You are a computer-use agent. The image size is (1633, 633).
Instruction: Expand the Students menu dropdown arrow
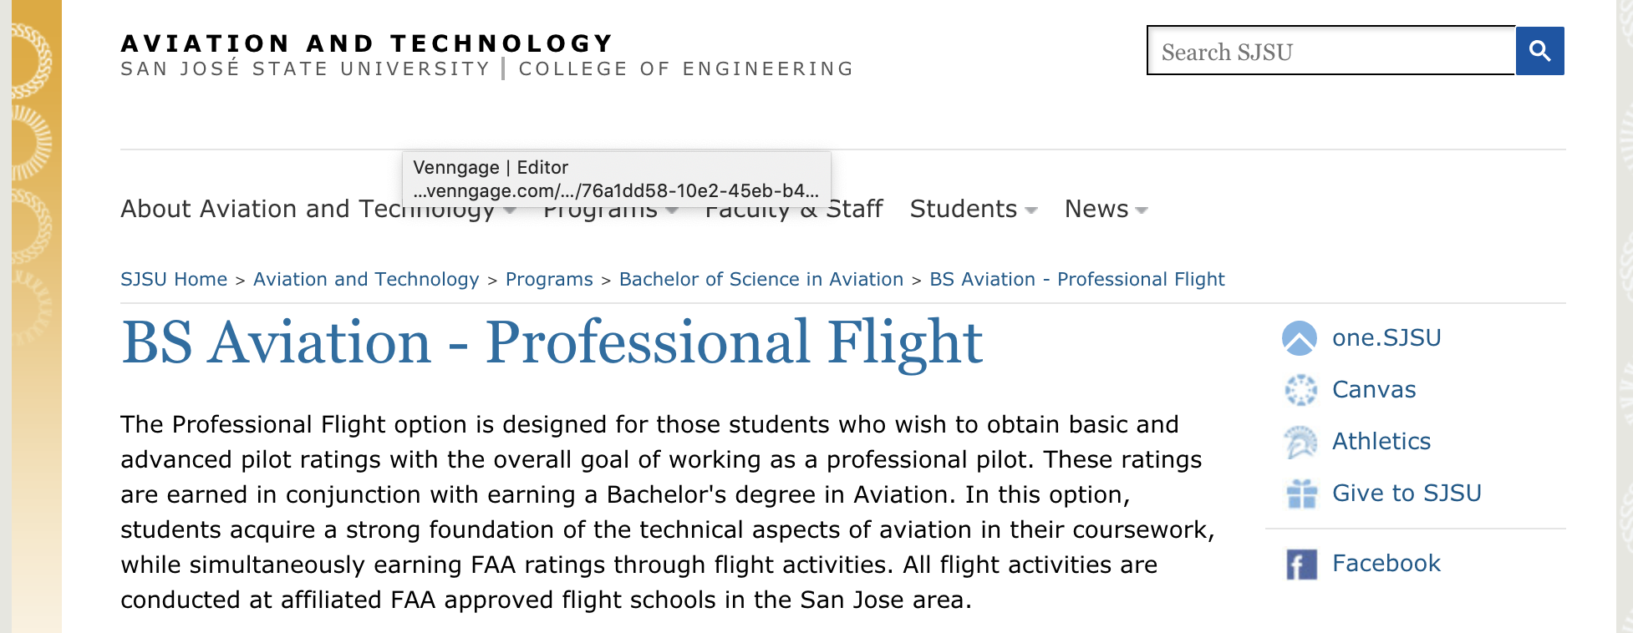tap(1031, 210)
